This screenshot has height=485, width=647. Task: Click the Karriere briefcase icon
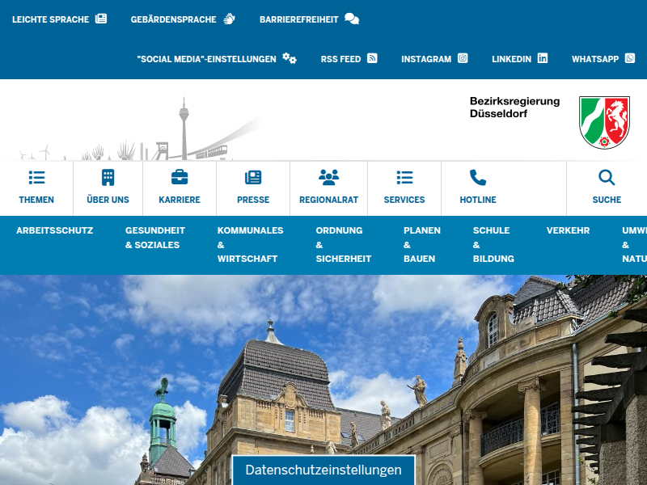click(x=180, y=178)
